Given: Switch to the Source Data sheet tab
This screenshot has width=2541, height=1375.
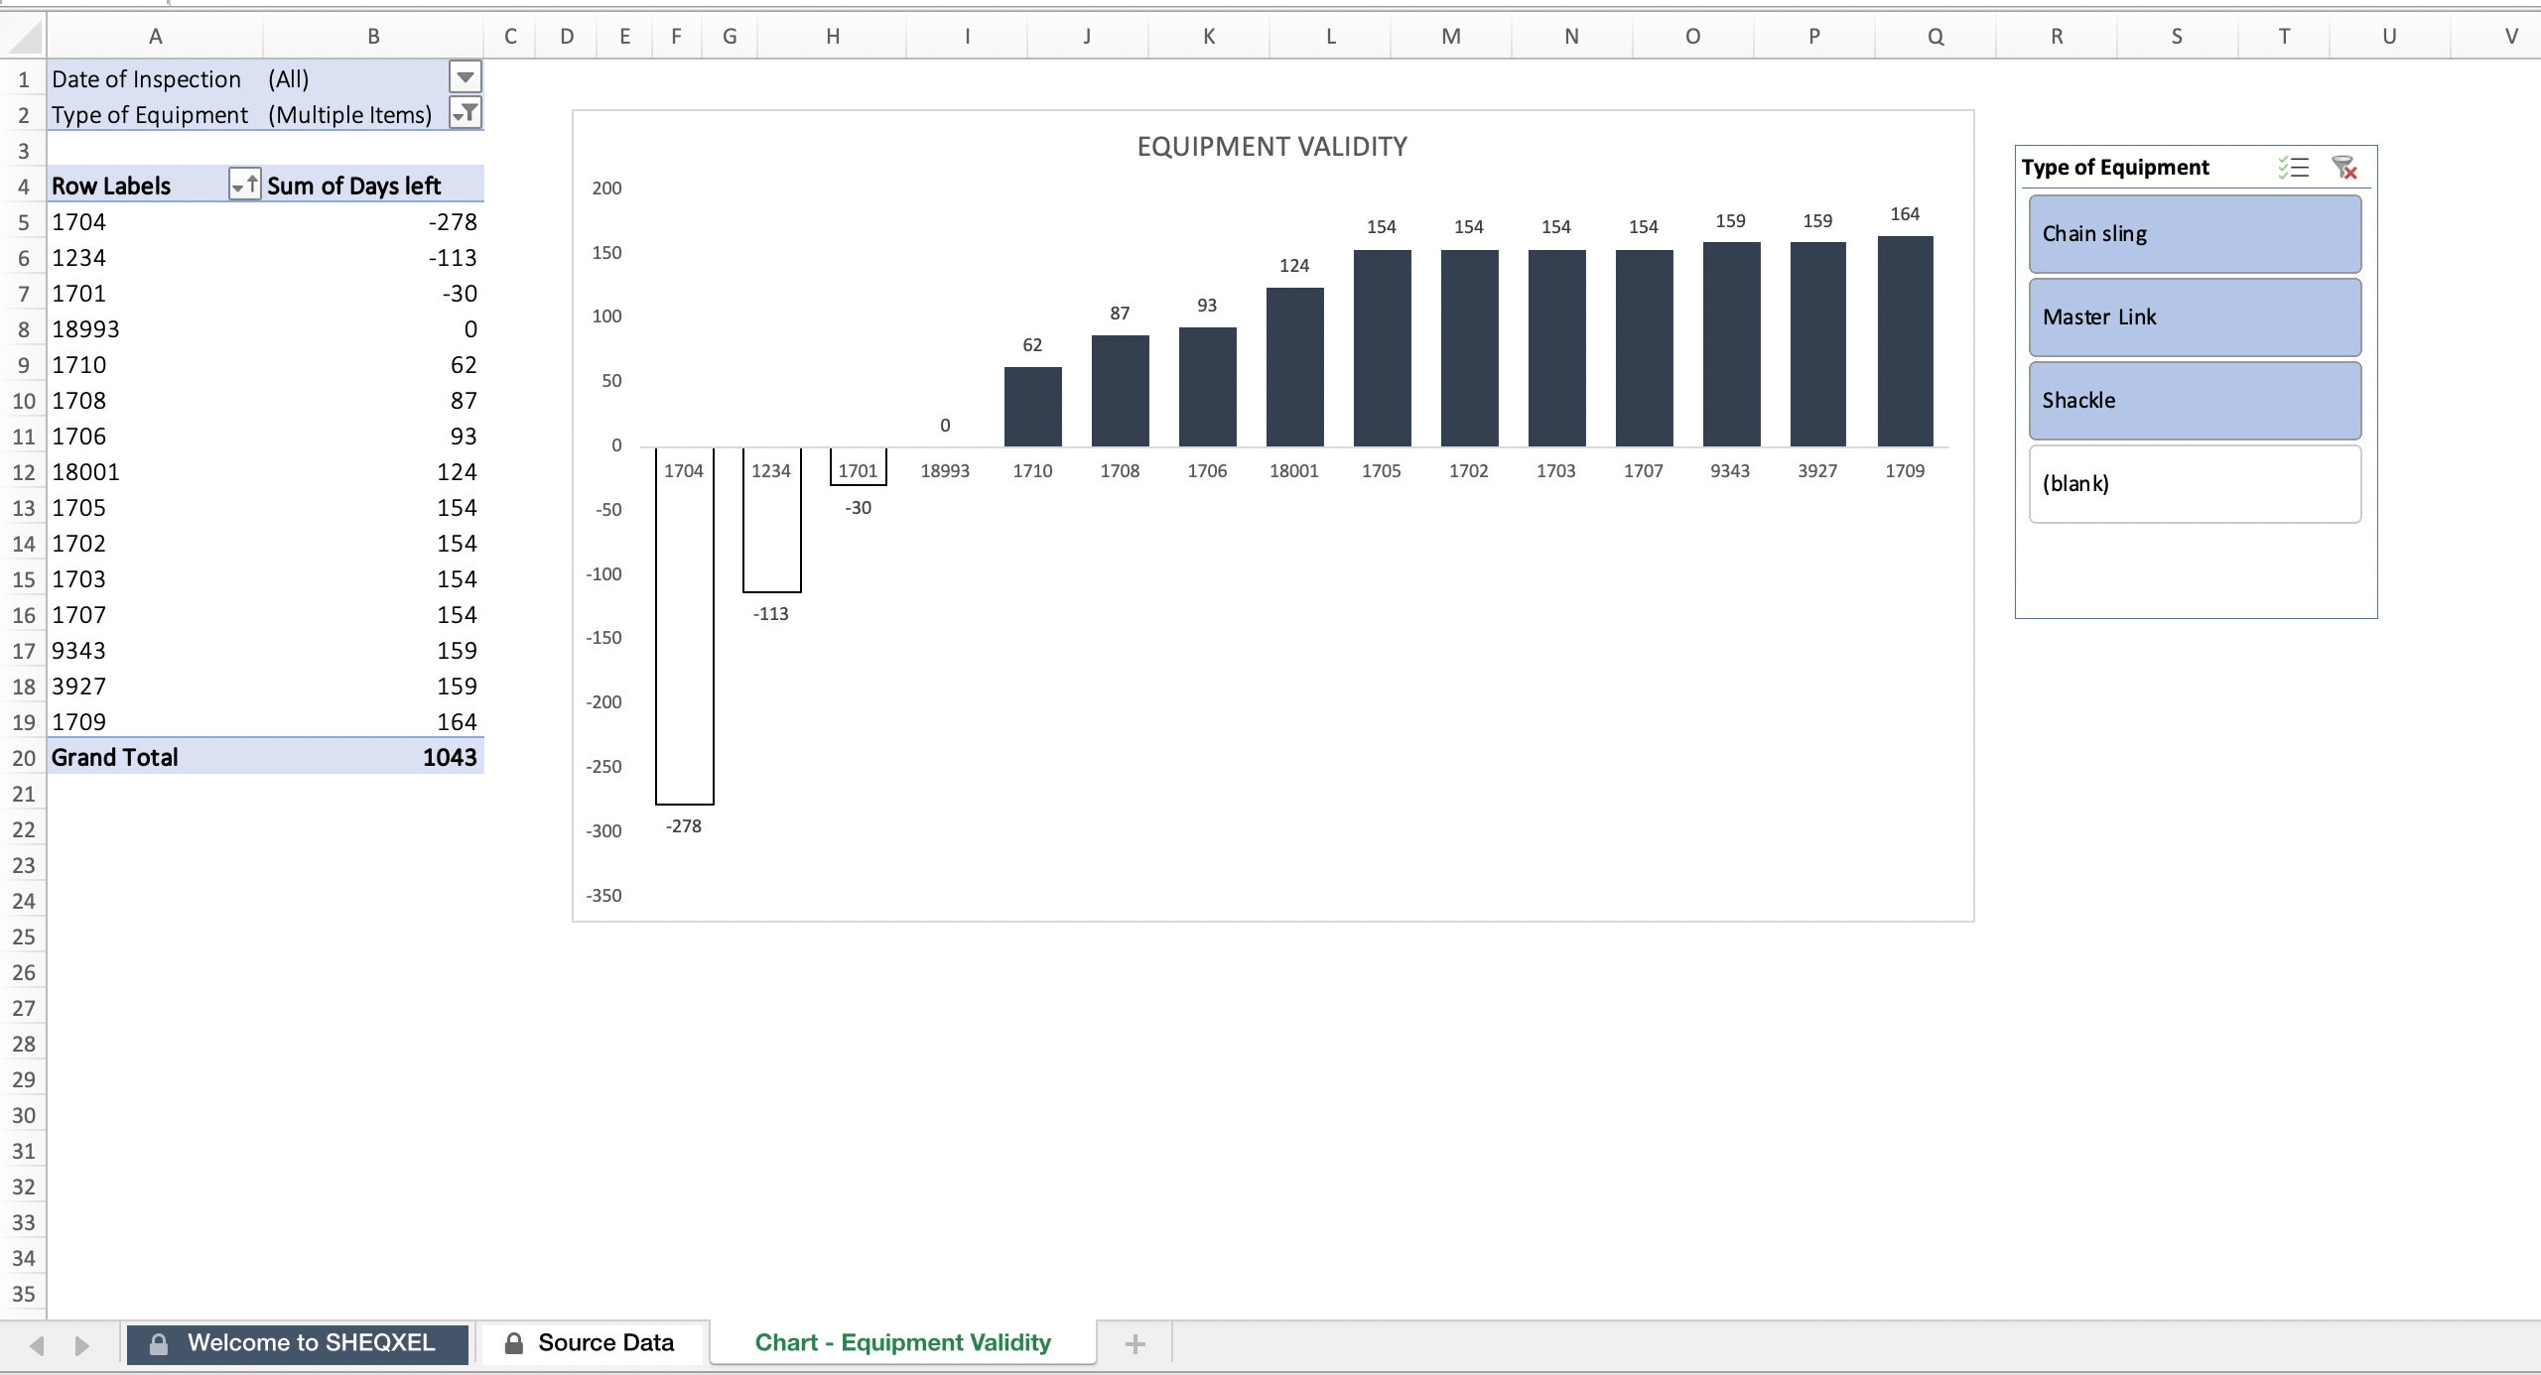Looking at the screenshot, I should coord(605,1342).
